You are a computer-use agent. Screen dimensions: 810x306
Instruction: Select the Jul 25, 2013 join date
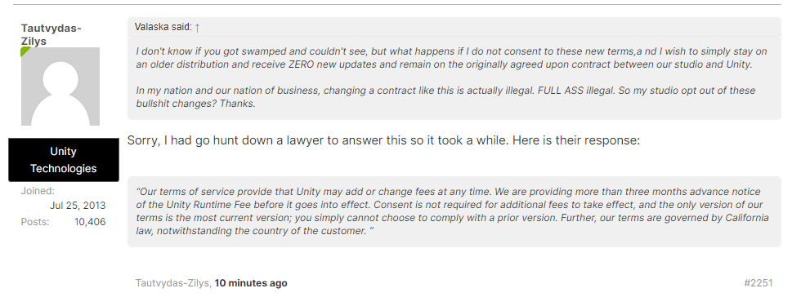pyautogui.click(x=78, y=206)
